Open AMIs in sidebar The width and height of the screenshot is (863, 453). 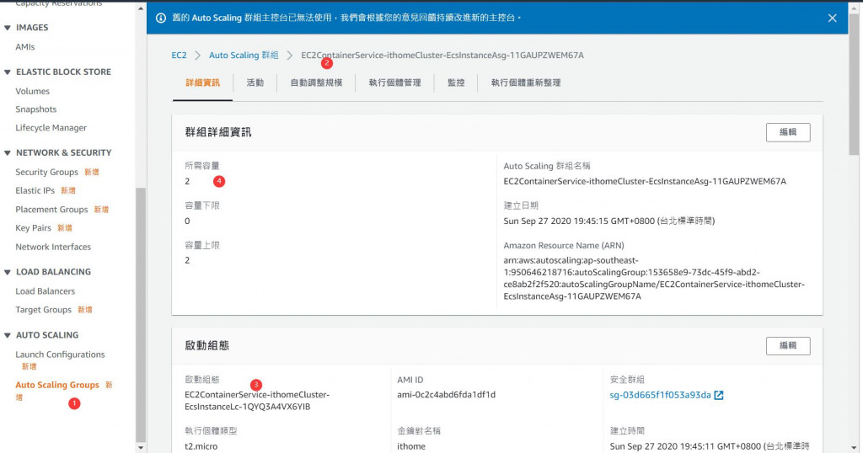point(24,47)
